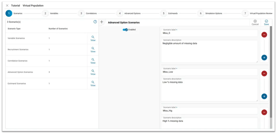Open View for Advanced Option Scenarios
Image resolution: width=277 pixels, height=134 pixels.
[93, 72]
